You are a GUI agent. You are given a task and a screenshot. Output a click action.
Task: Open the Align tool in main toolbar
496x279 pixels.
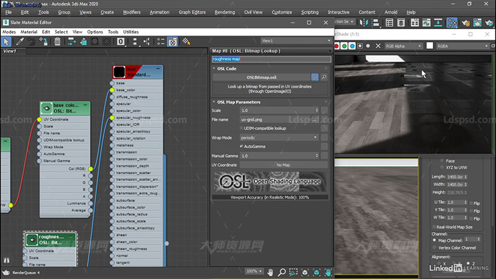tap(376, 23)
